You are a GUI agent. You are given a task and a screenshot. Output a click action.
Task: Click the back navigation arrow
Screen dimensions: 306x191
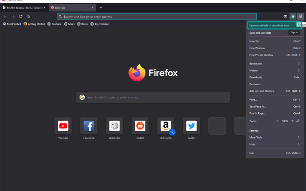(x=5, y=17)
